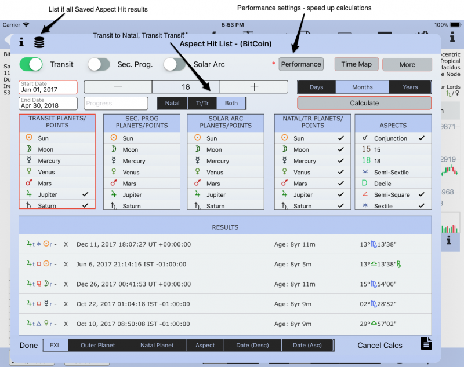Image resolution: width=464 pixels, height=367 pixels.
Task: Increase the count with the plus stepper
Action: [x=254, y=87]
